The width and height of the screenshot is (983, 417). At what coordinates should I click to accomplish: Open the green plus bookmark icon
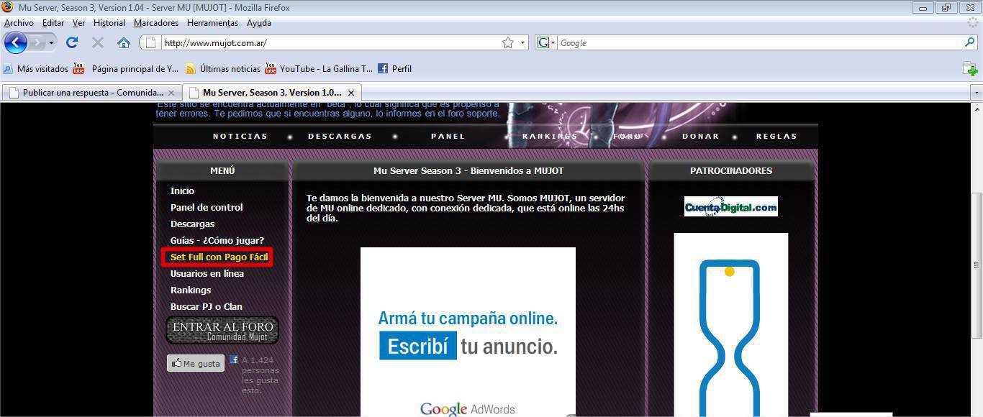[970, 69]
